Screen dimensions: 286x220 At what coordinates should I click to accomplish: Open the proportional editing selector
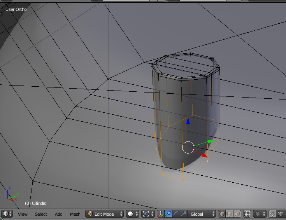point(260,214)
